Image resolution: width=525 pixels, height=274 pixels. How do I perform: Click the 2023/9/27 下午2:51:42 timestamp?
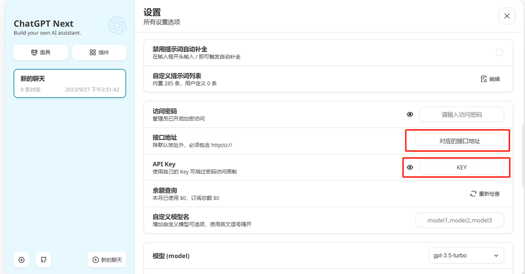pyautogui.click(x=92, y=89)
